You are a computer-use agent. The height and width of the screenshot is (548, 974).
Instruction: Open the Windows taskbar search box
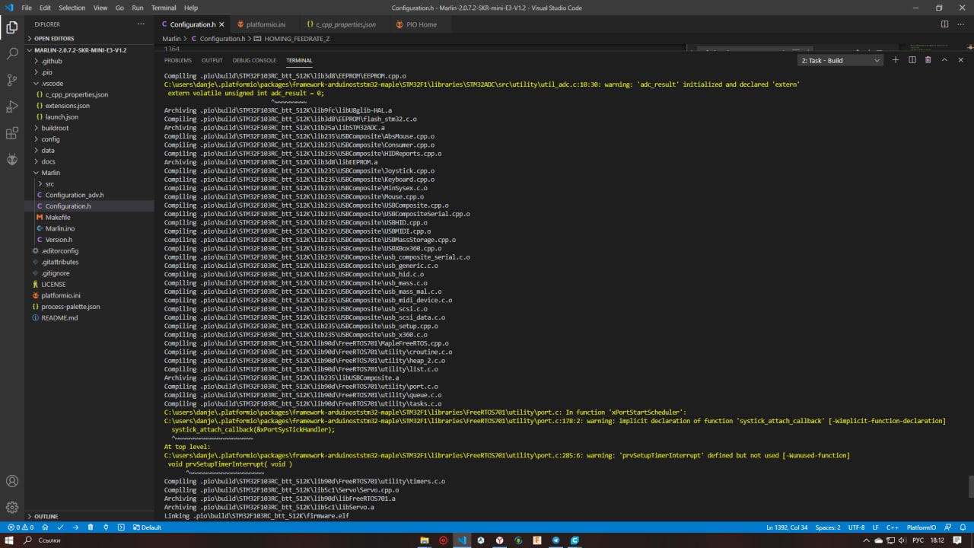pyautogui.click(x=50, y=540)
